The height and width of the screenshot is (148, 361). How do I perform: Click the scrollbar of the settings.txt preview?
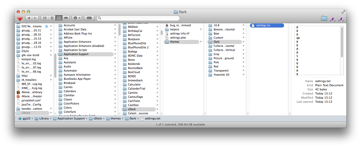342,42
